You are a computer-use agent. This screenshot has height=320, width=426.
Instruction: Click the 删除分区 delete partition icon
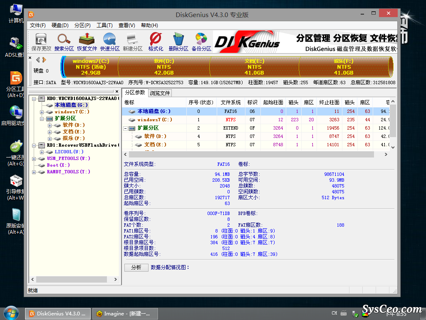pos(178,42)
